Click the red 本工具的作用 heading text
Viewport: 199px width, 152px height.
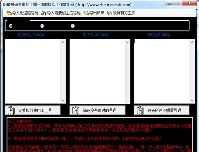pyautogui.click(x=21, y=121)
